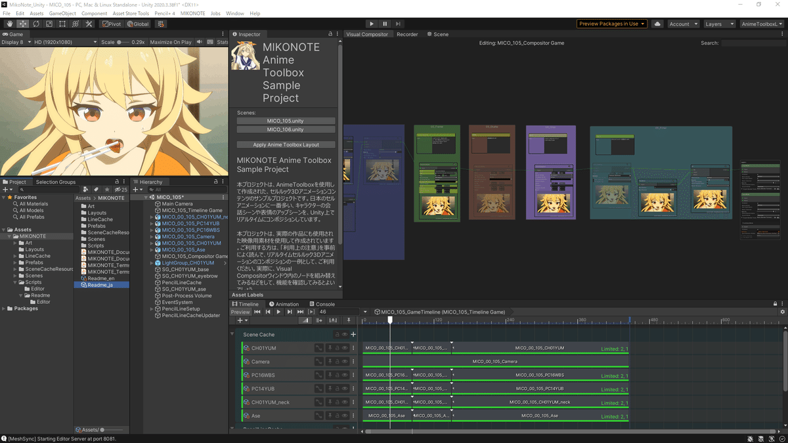Toggle the timeline Preview button

tap(240, 312)
